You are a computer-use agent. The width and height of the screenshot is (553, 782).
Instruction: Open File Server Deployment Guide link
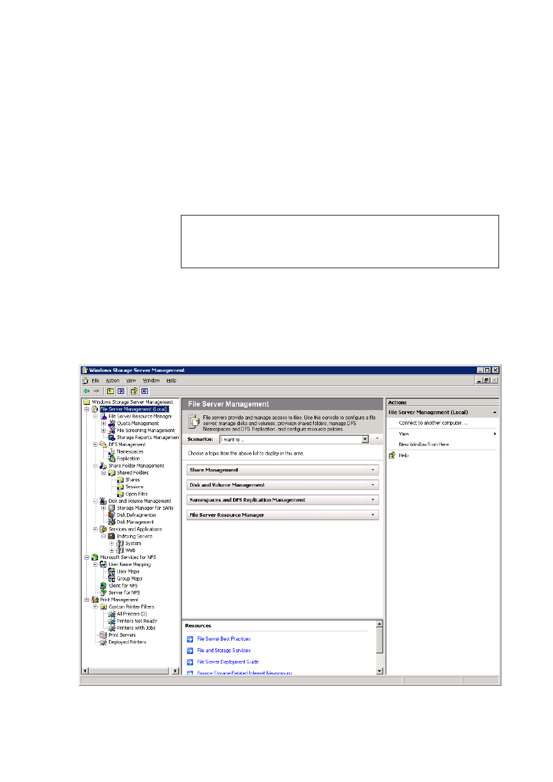228,662
